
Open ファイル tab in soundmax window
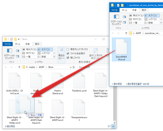(115, 10)
